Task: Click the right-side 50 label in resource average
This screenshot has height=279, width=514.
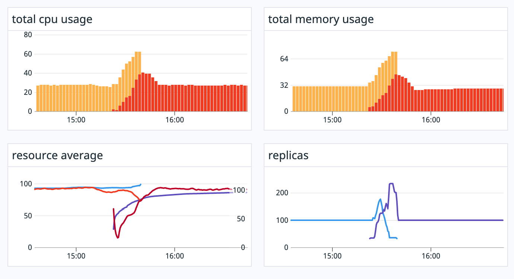Action: (241, 219)
